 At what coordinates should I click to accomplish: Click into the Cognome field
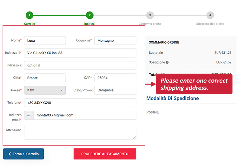click(115, 41)
